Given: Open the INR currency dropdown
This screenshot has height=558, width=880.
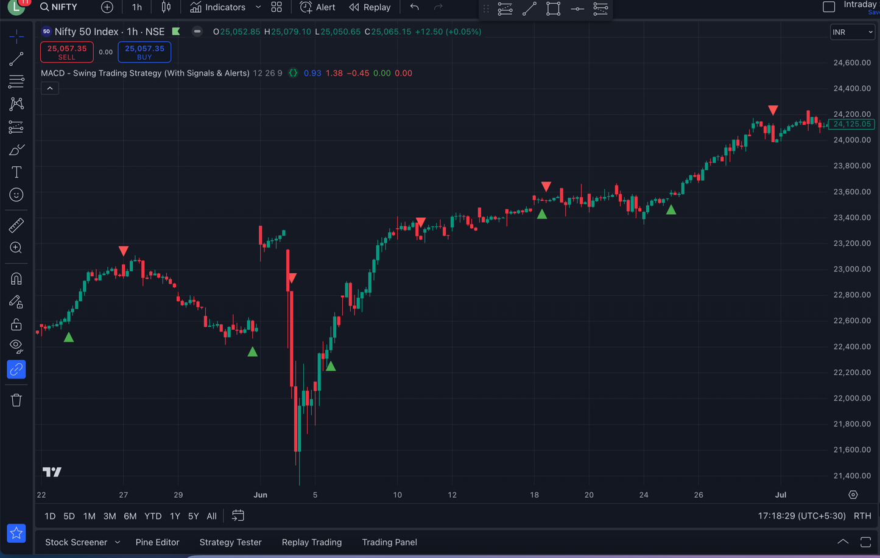Looking at the screenshot, I should pos(853,32).
